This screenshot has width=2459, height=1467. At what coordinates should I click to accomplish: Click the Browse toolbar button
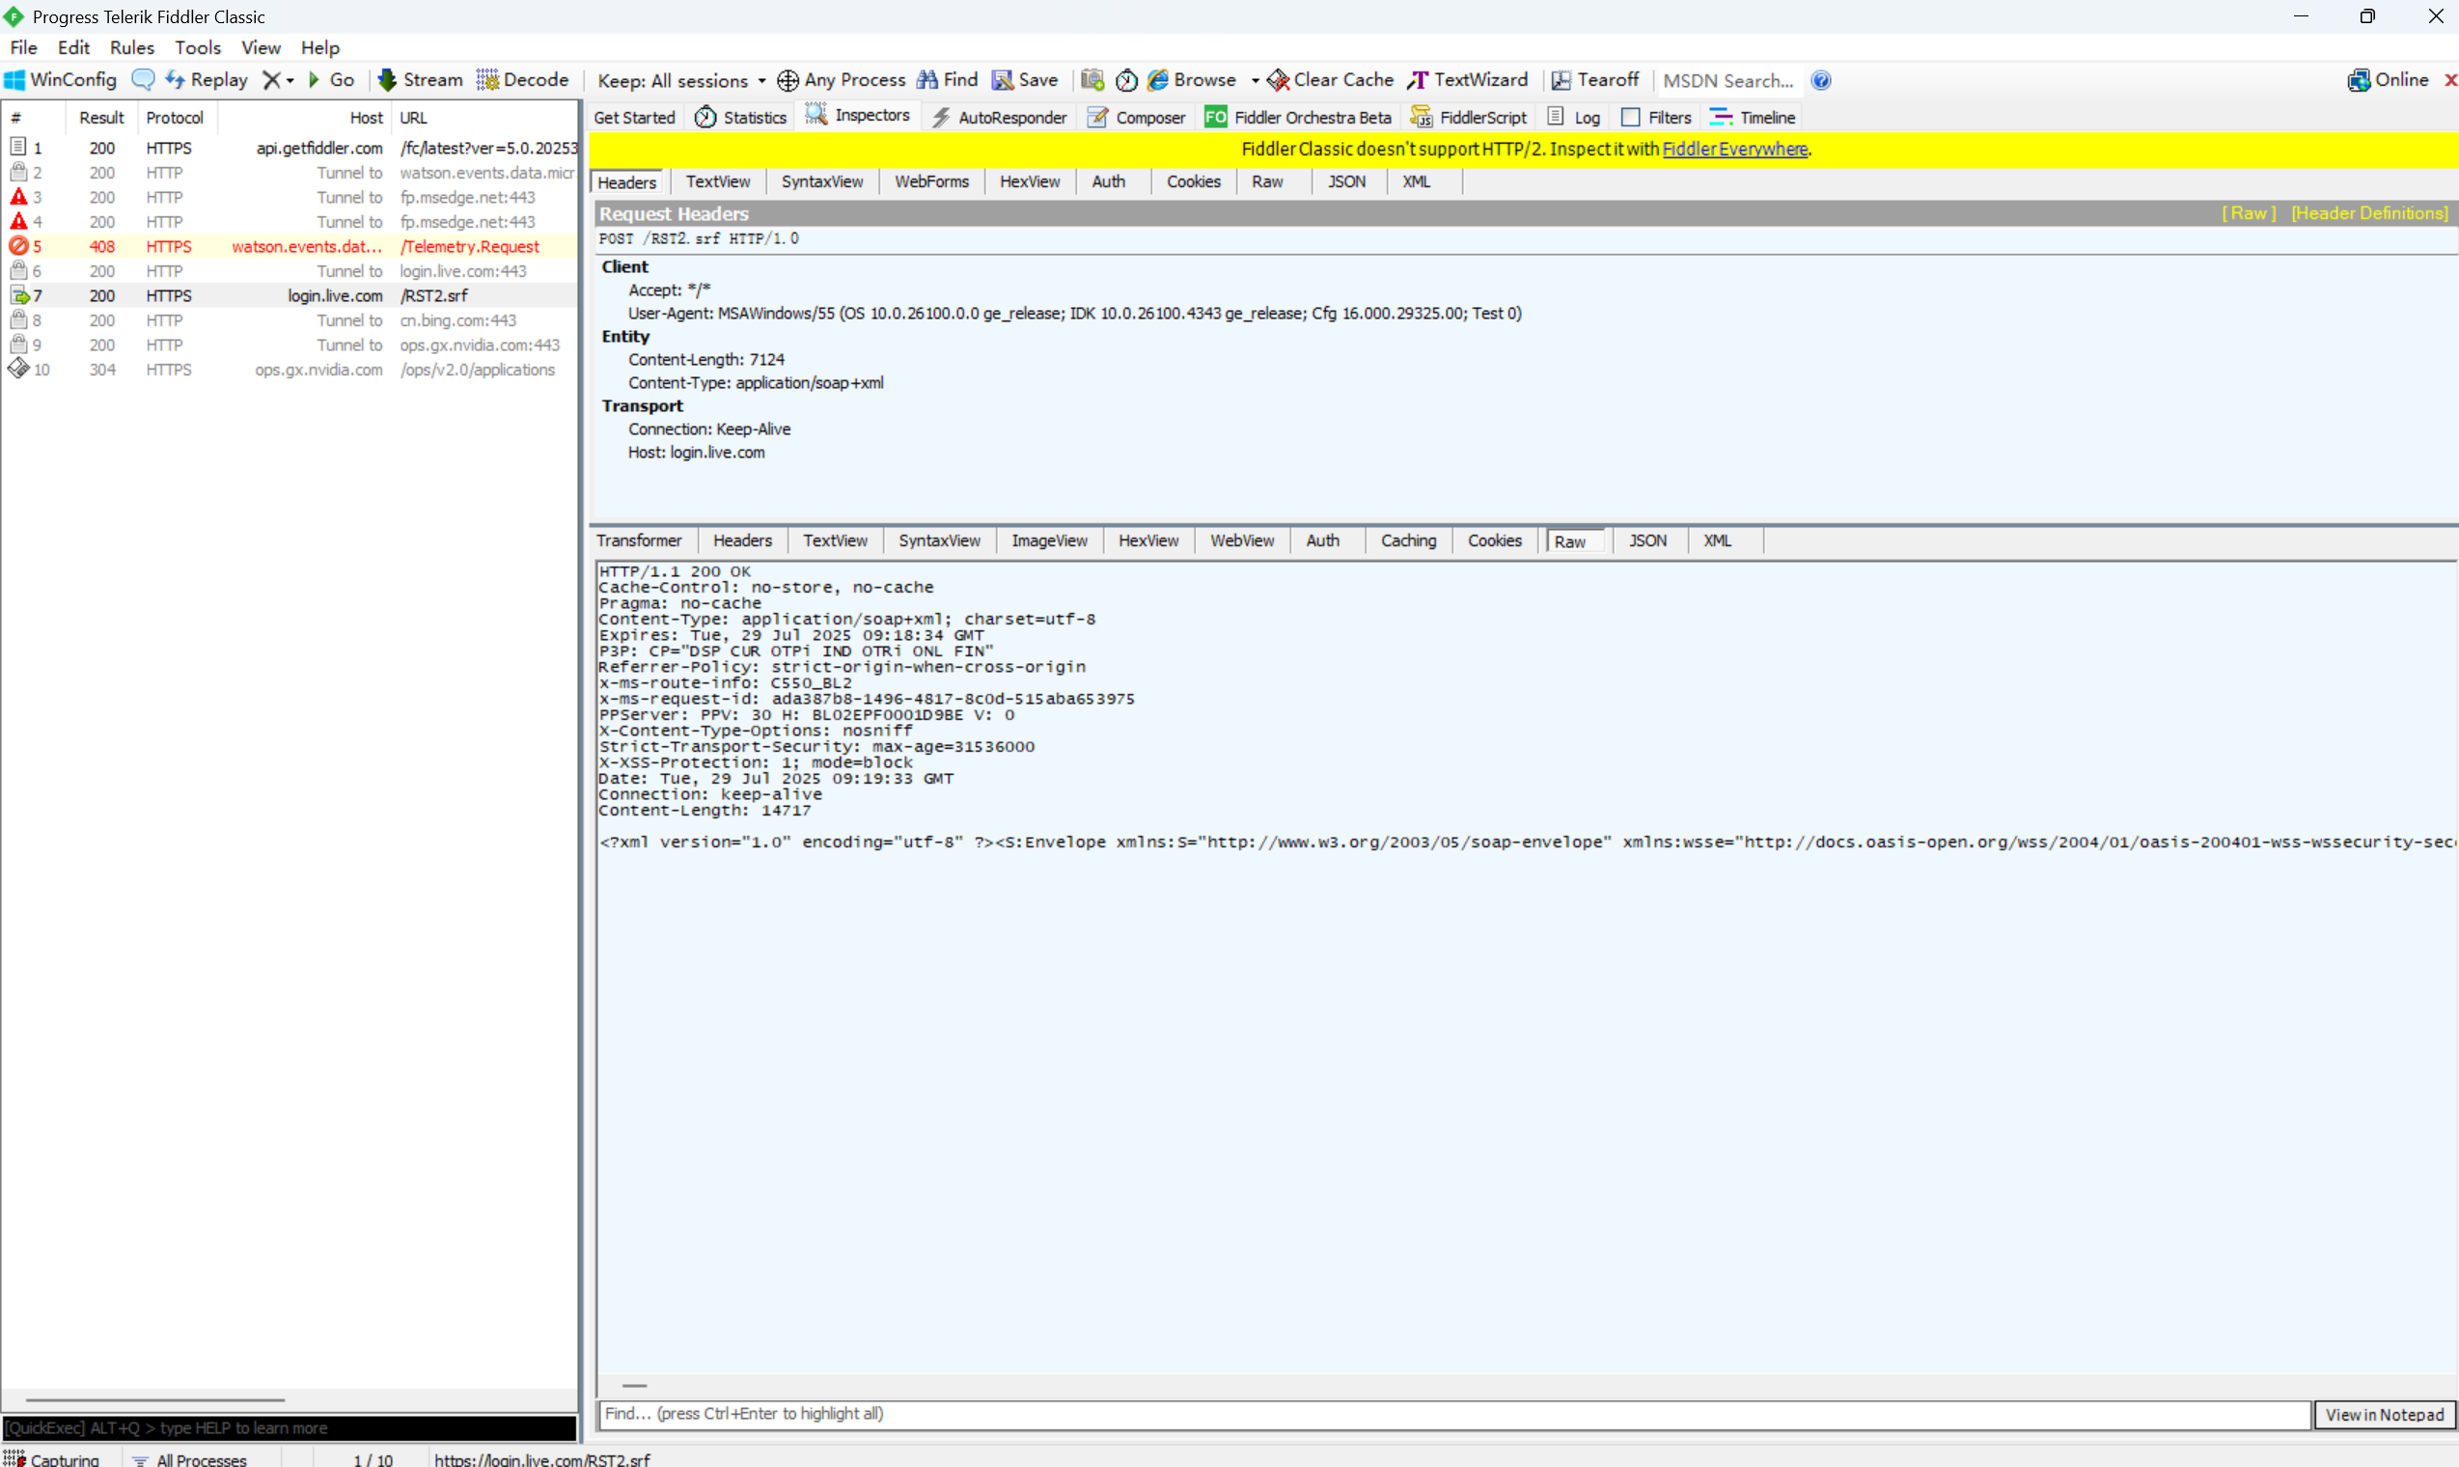tap(1192, 80)
